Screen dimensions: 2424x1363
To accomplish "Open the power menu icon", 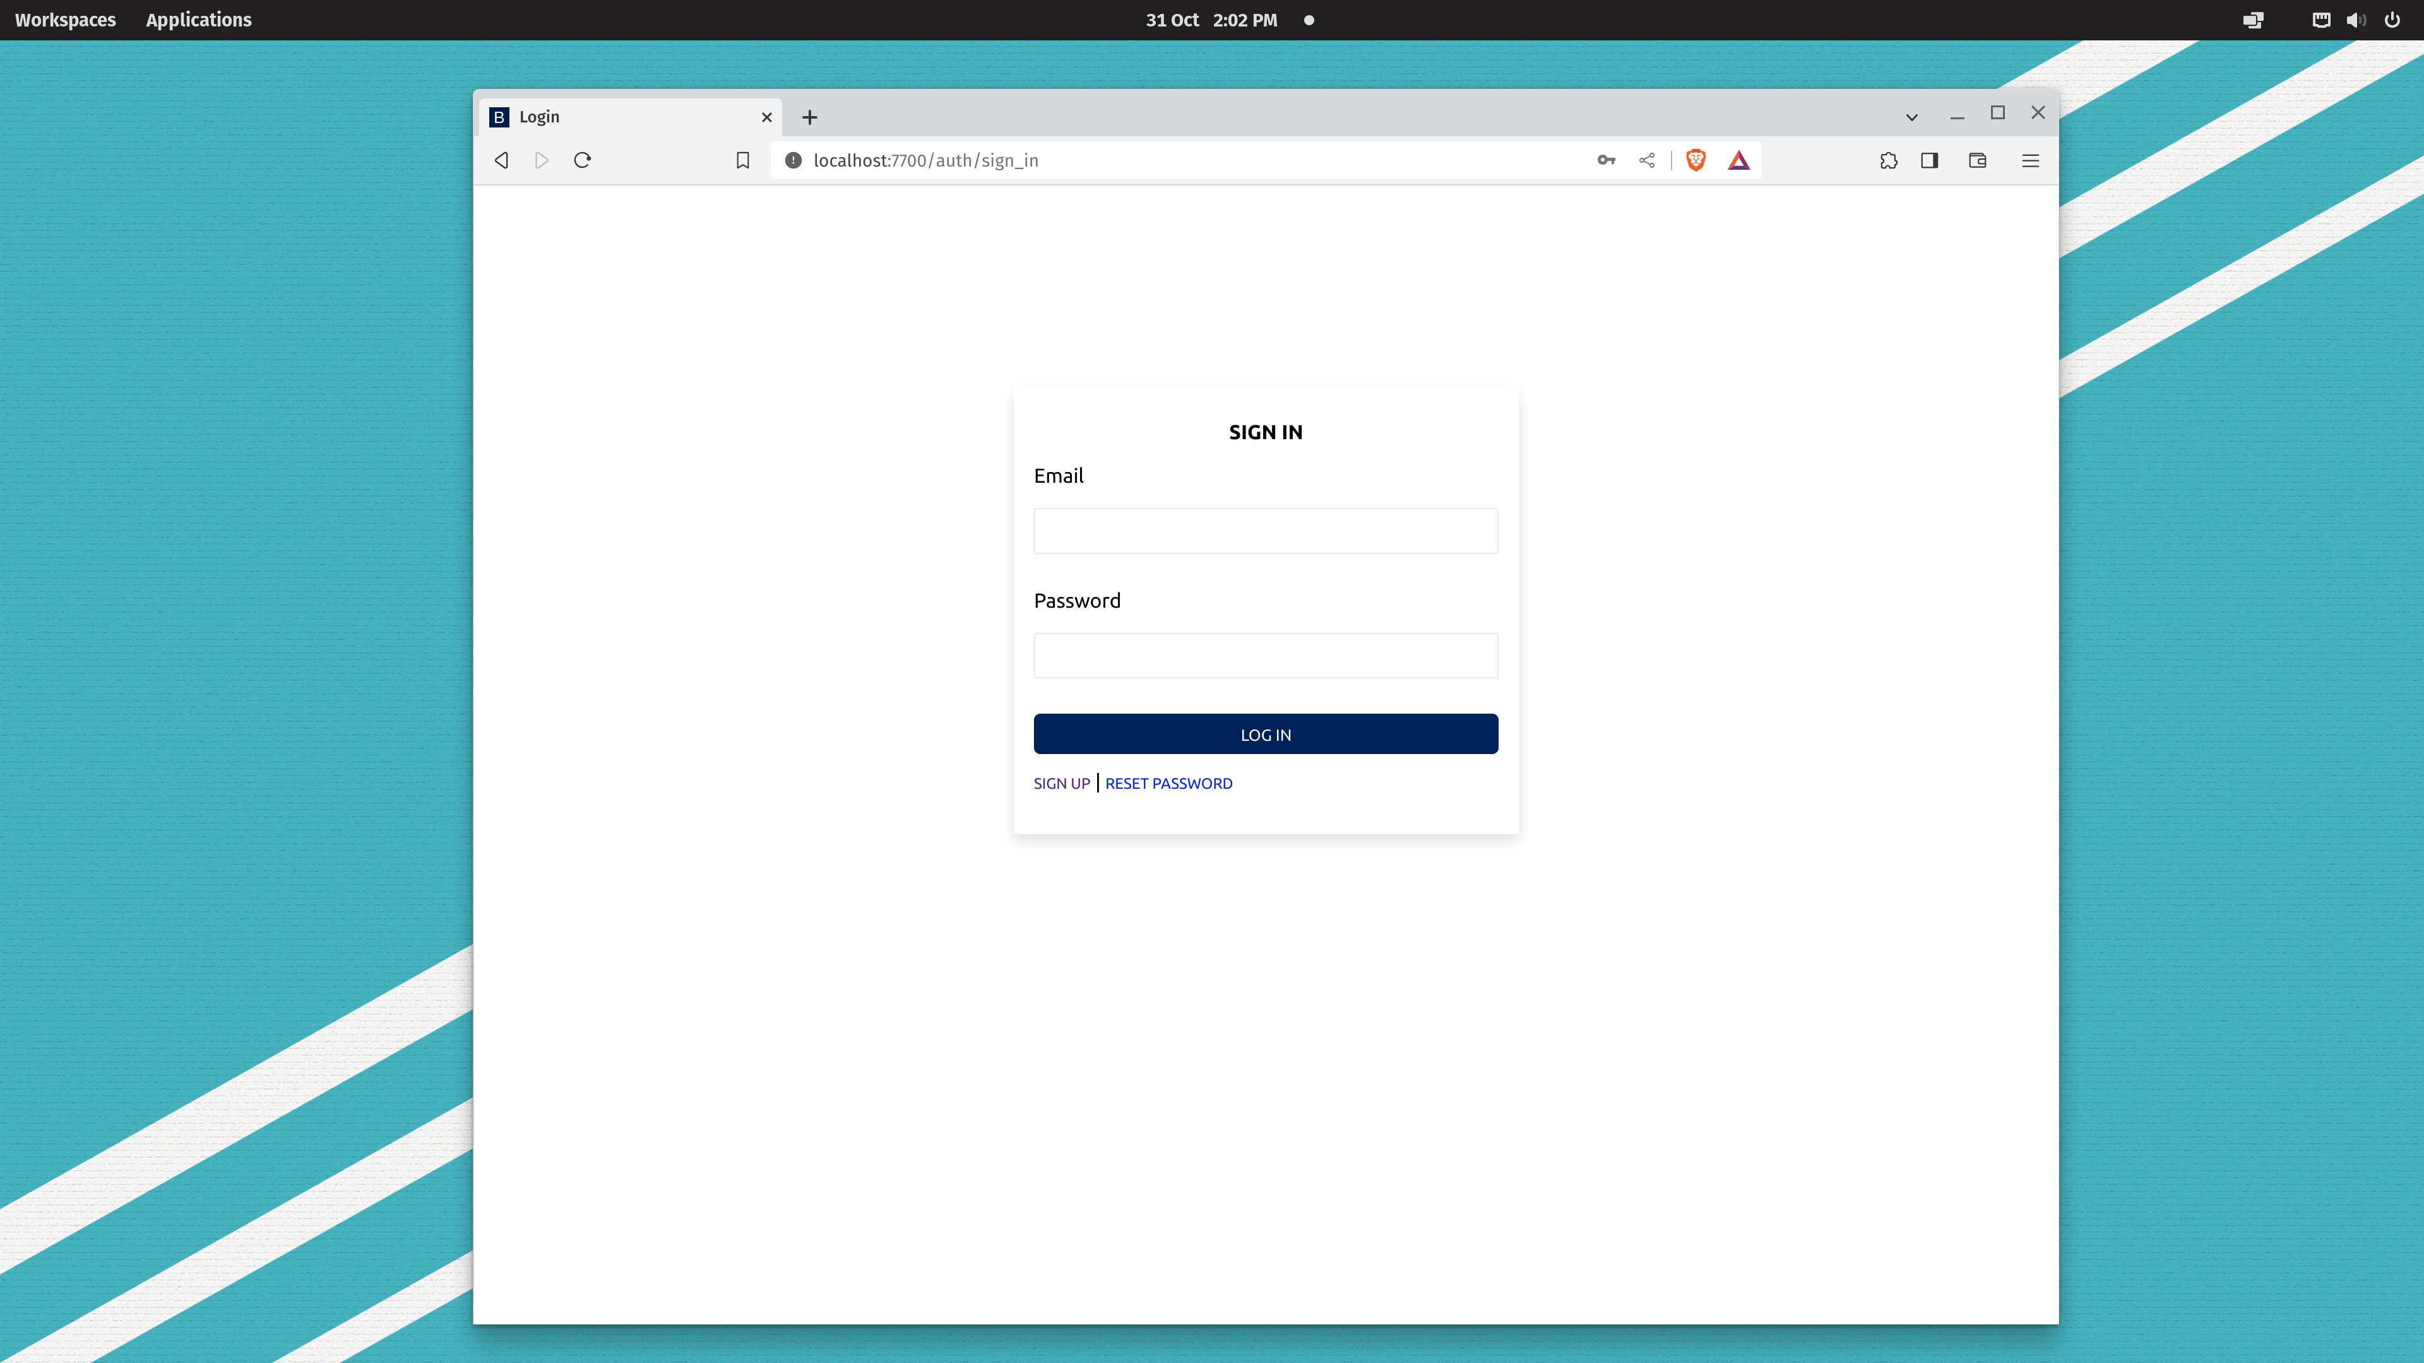I will pyautogui.click(x=2392, y=20).
